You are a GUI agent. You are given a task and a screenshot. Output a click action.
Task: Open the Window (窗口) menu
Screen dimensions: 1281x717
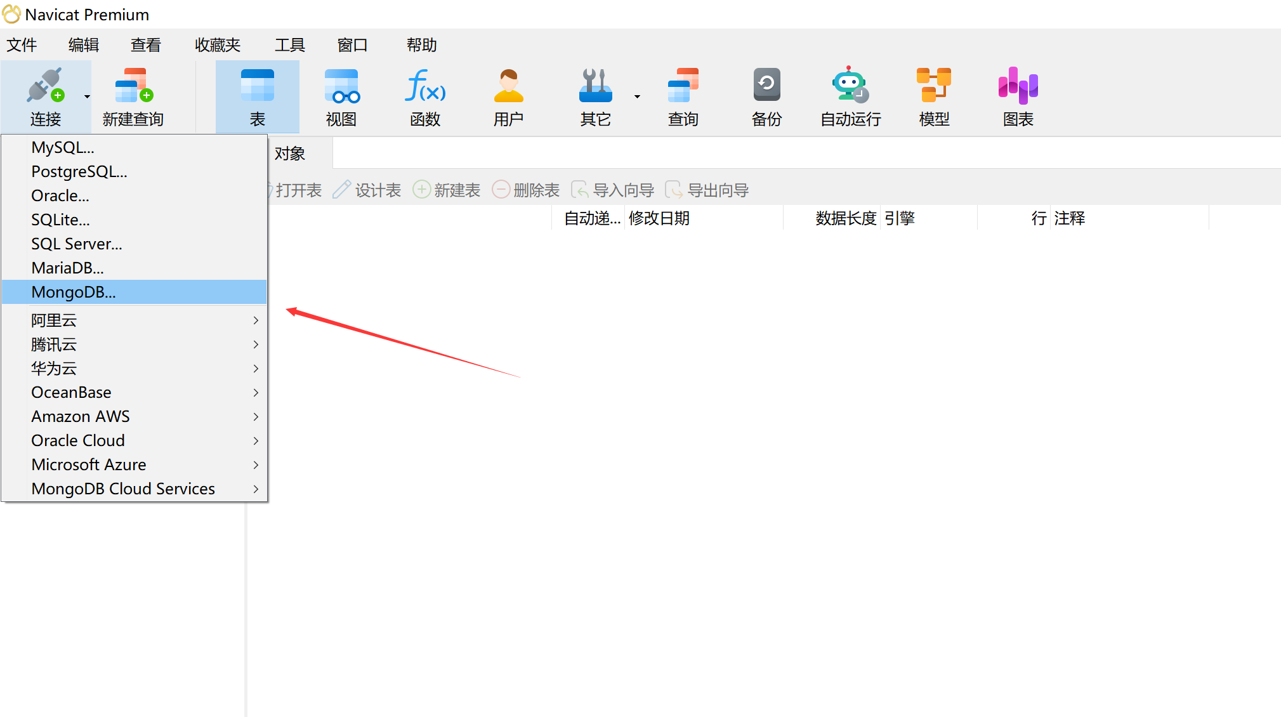[x=353, y=45]
